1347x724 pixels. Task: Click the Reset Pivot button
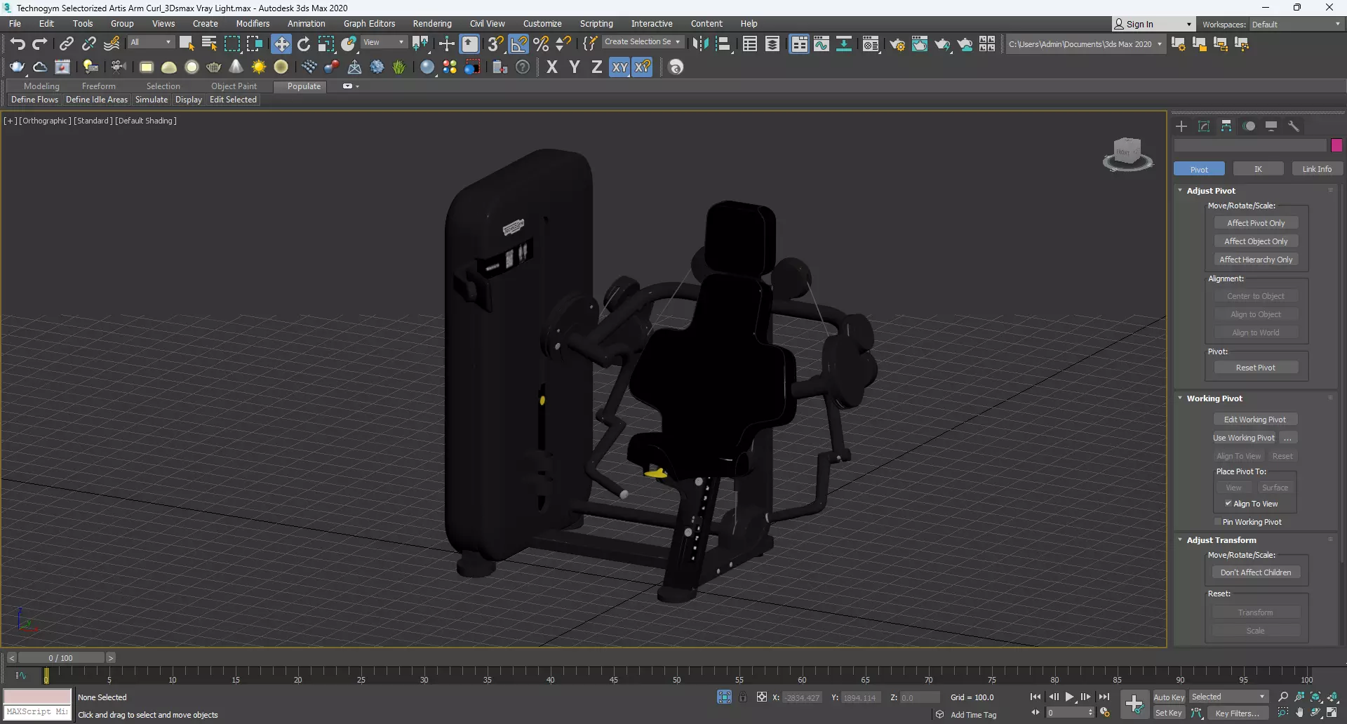click(1256, 368)
